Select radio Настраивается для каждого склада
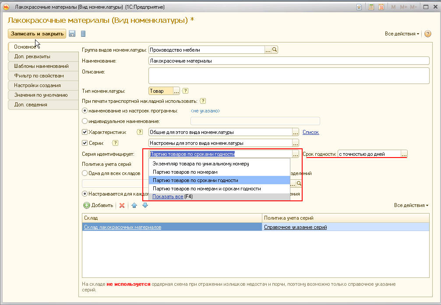 pyautogui.click(x=85, y=194)
